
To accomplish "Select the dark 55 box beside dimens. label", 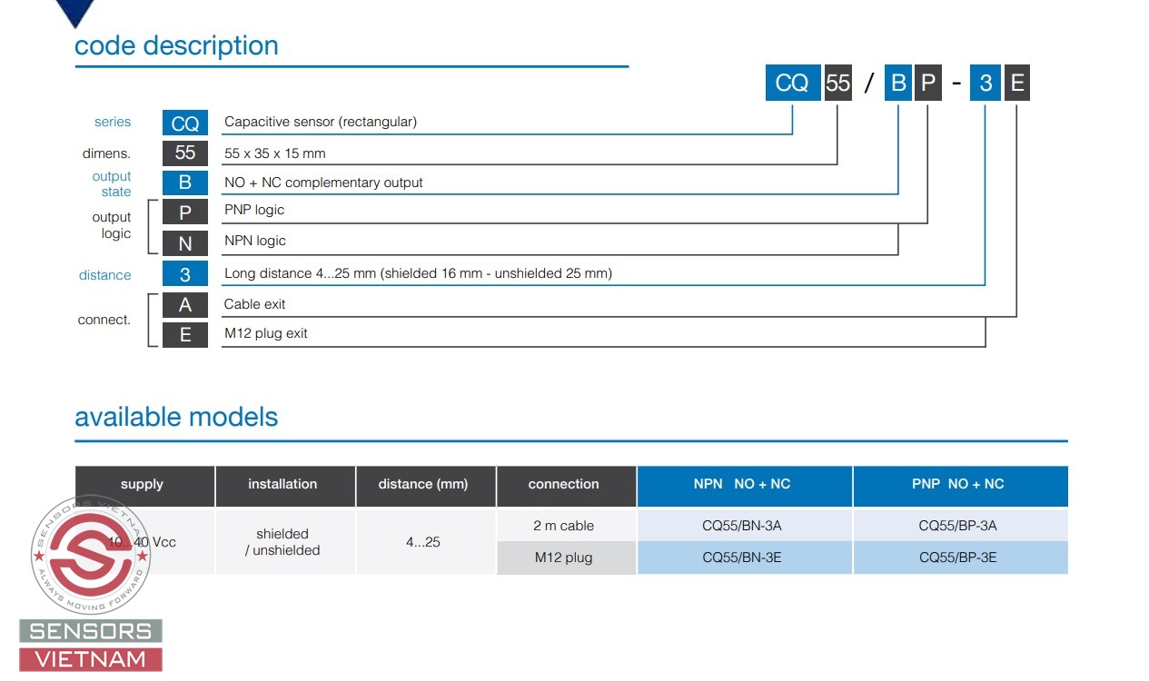I will pos(185,153).
